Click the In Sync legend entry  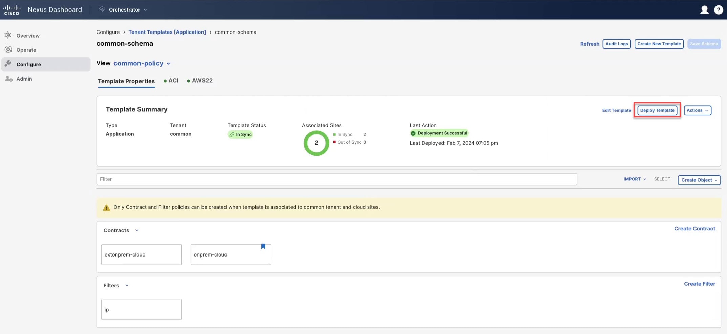pyautogui.click(x=349, y=134)
